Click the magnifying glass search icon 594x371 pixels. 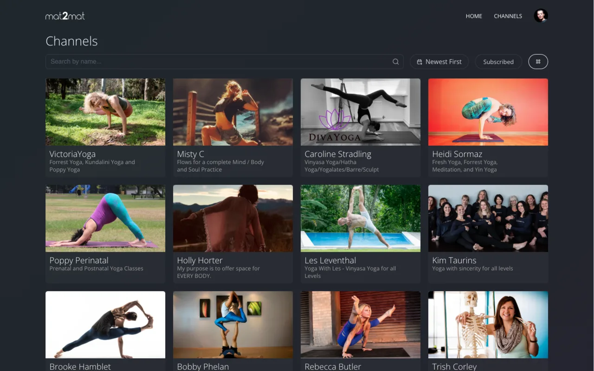click(x=396, y=62)
